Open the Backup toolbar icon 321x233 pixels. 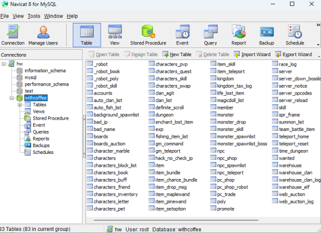pyautogui.click(x=266, y=35)
